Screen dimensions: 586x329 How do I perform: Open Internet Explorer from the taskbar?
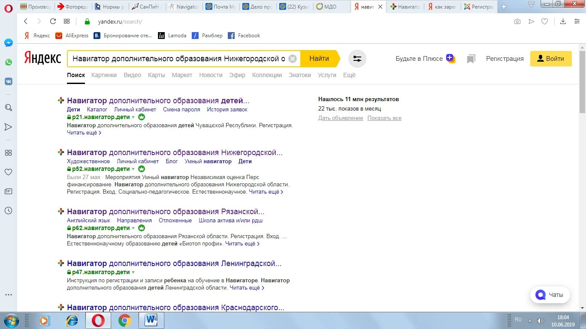coord(72,320)
